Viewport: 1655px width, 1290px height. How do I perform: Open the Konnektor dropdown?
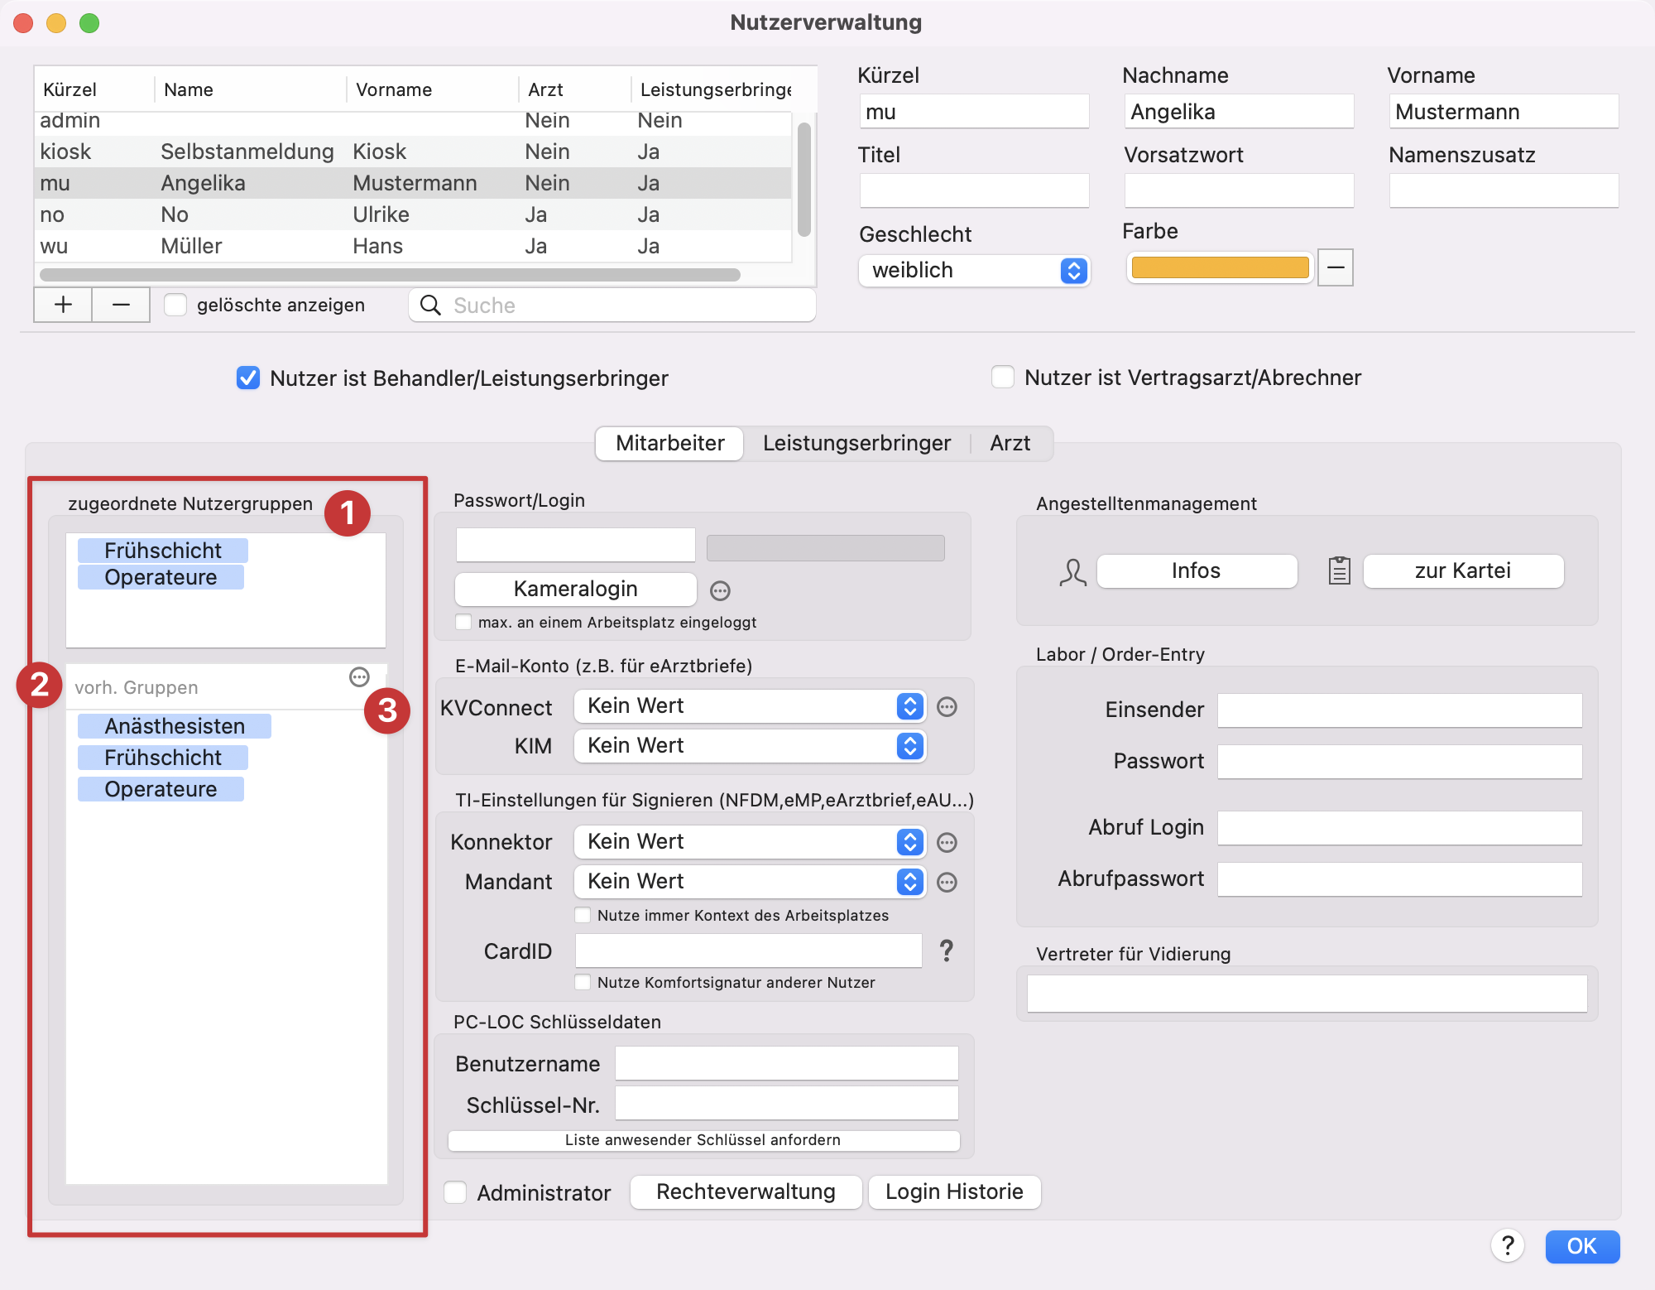coord(749,842)
